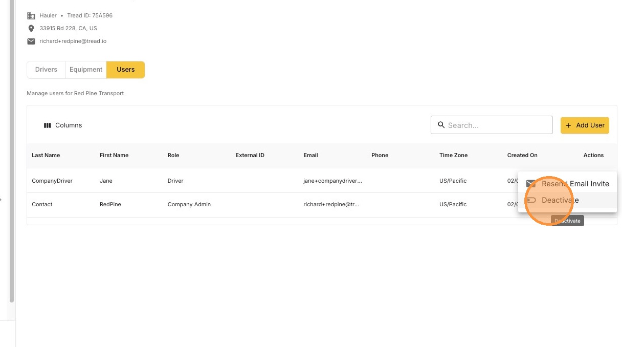Select the RedPine first name cell
The image size is (622, 347).
[112, 204]
